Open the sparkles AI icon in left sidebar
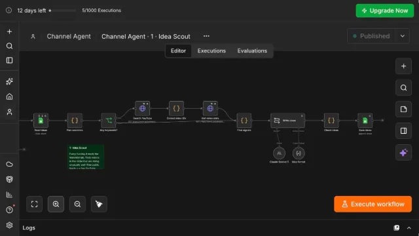 coord(9,81)
